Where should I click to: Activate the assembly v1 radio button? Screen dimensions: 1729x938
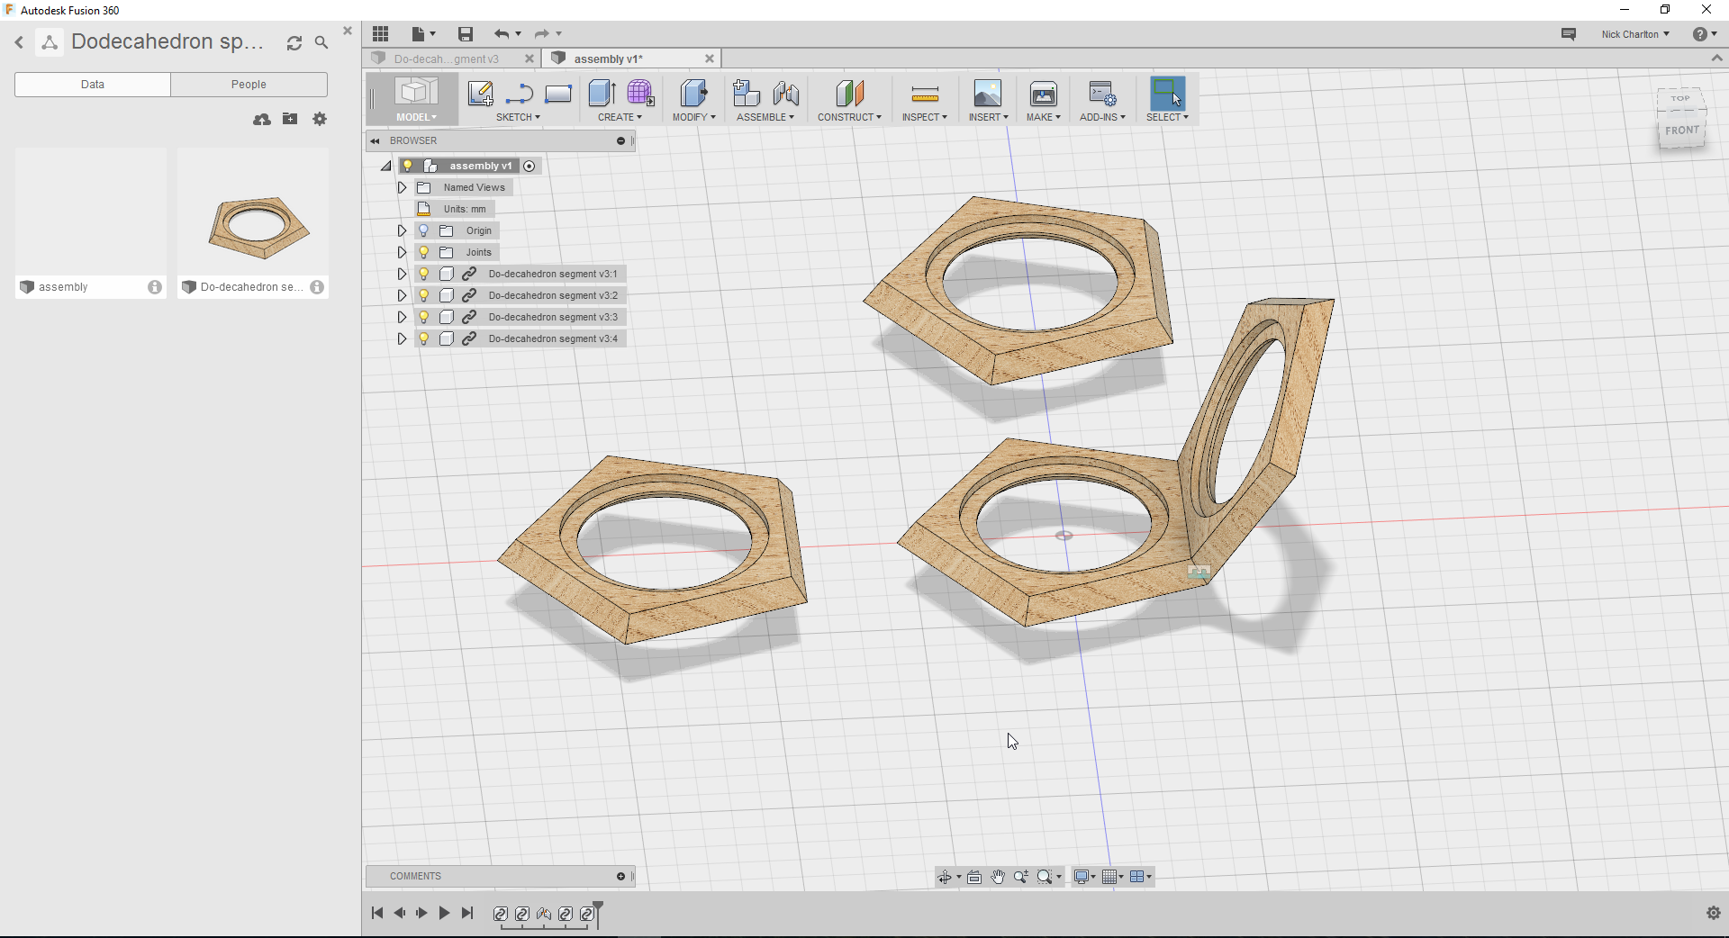(530, 166)
